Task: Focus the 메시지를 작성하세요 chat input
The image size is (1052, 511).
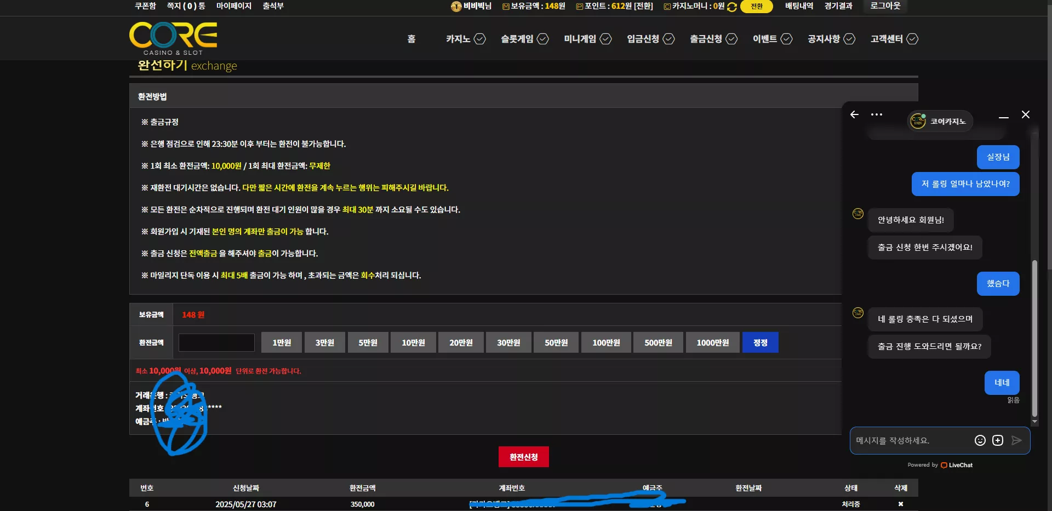Action: (911, 440)
